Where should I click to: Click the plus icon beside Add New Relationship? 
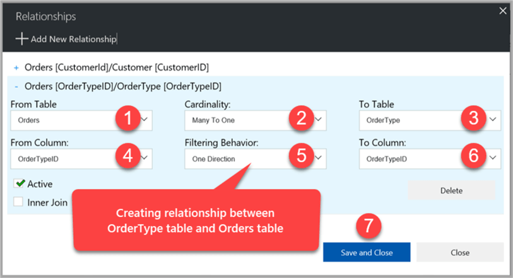pyautogui.click(x=21, y=38)
